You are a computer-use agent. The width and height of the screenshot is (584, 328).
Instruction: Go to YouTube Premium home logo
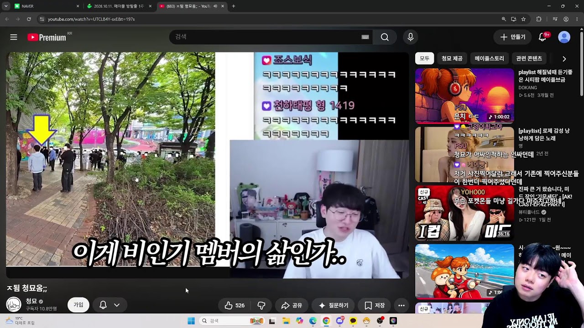[47, 37]
